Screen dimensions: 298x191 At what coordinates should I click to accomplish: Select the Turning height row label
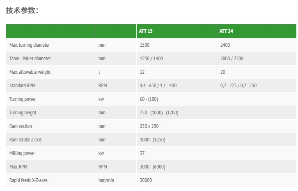pos(23,113)
